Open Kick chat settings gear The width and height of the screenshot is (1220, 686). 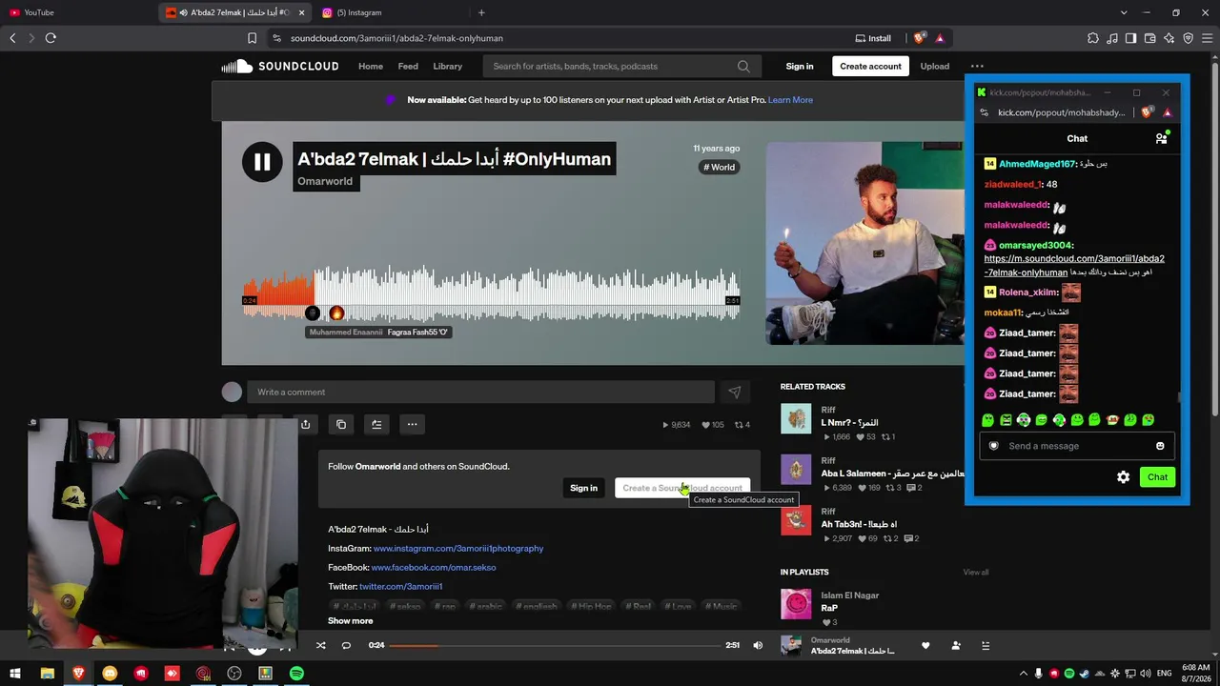[x=1123, y=477]
